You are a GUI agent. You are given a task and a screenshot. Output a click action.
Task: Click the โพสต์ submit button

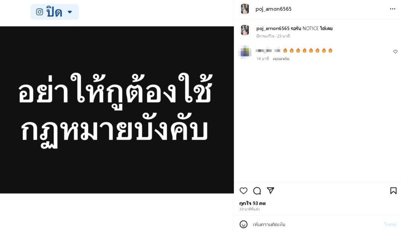[390, 224]
